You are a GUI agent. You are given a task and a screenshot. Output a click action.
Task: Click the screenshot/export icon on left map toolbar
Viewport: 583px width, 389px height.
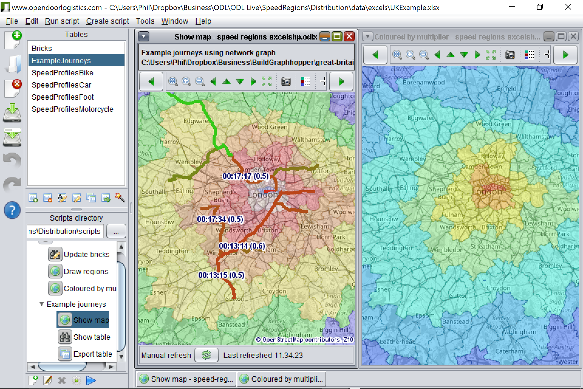285,82
